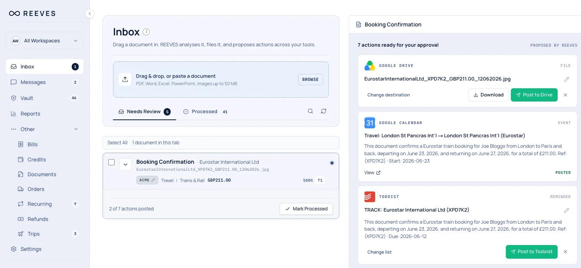The width and height of the screenshot is (581, 268).
Task: Click the blue unread dot on Booking Confirmation
Action: click(332, 163)
